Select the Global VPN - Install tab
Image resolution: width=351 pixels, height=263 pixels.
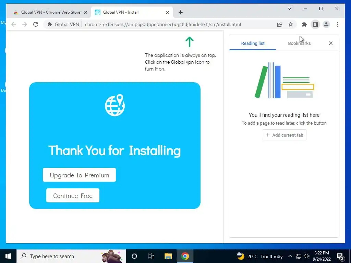pos(132,12)
